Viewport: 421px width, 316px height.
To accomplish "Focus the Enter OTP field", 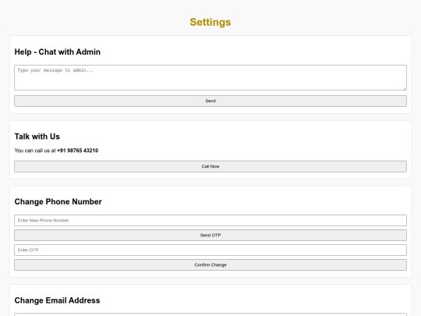I will click(x=210, y=250).
